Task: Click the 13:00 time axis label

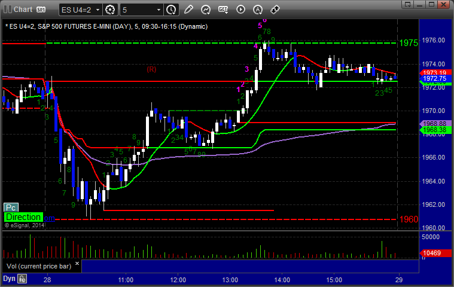Action: pyautogui.click(x=230, y=280)
